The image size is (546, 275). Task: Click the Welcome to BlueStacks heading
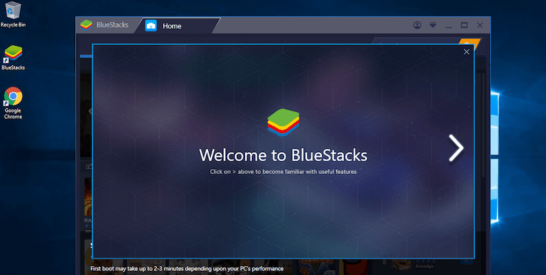[283, 156]
